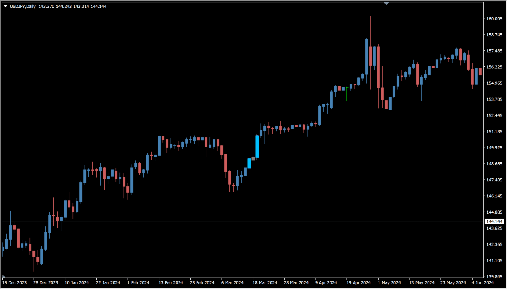Click the 158.745 price axis label
Screen dimensions: 507x289
(494, 35)
